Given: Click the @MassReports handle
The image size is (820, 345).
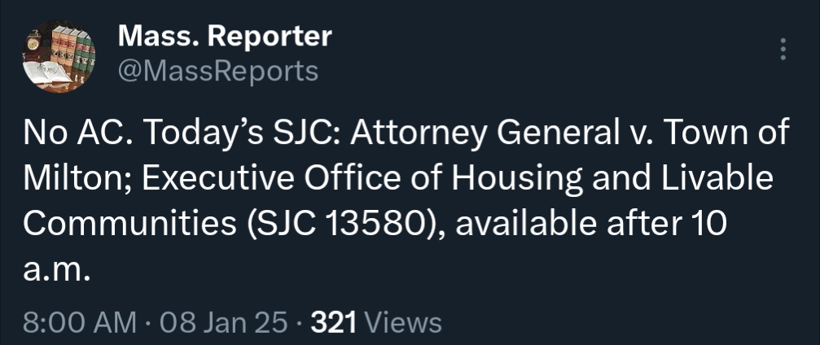Looking at the screenshot, I should click(218, 72).
